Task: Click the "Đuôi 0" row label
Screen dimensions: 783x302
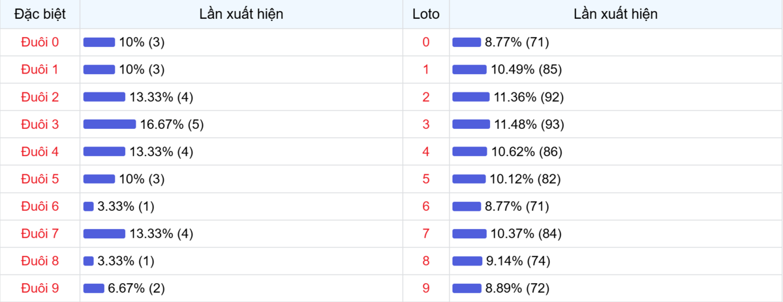Action: (40, 42)
